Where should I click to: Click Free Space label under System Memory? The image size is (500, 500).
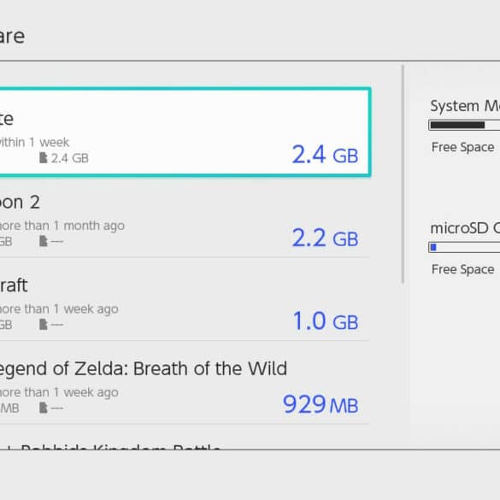pyautogui.click(x=462, y=147)
